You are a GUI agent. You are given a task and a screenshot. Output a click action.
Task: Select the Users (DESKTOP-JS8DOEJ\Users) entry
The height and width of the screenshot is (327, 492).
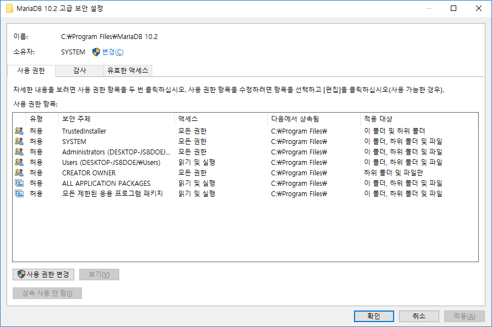click(111, 163)
